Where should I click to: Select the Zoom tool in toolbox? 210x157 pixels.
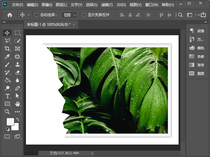(x=7, y=112)
